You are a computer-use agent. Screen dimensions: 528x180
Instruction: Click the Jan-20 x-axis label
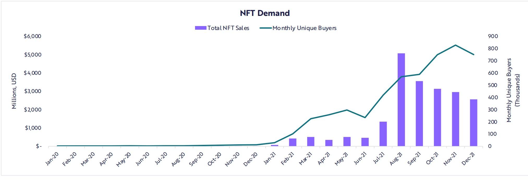[52, 159]
